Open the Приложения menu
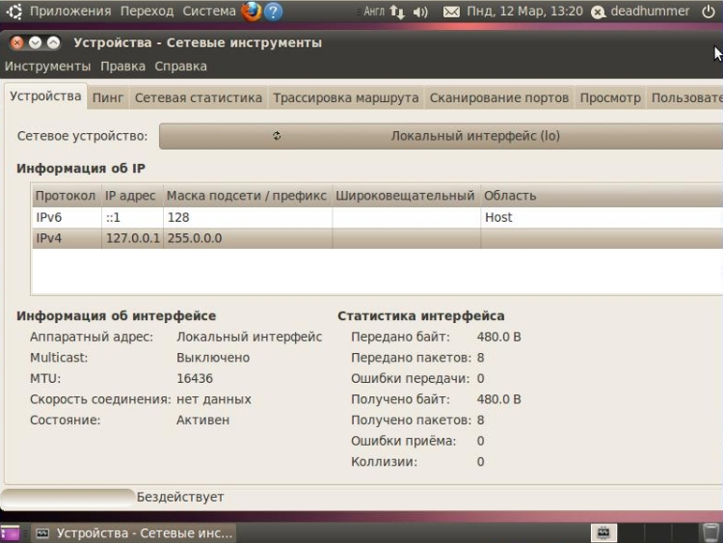Viewport: 723px width, 543px height. [x=69, y=12]
